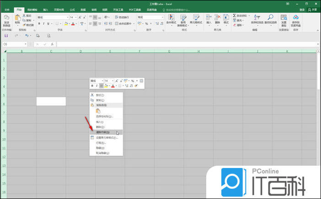This screenshot has width=321, height=199.
Task: Select 取消隐藏 in the context menu
Action: tap(102, 153)
